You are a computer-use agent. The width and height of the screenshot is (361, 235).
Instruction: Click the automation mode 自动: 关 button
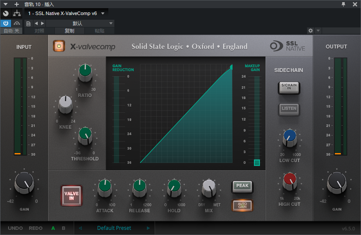click(x=11, y=31)
